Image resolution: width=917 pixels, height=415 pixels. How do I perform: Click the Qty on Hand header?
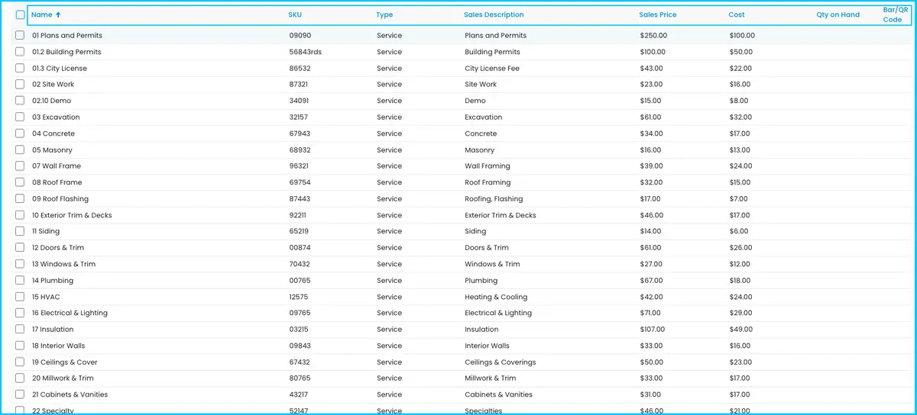tap(838, 14)
